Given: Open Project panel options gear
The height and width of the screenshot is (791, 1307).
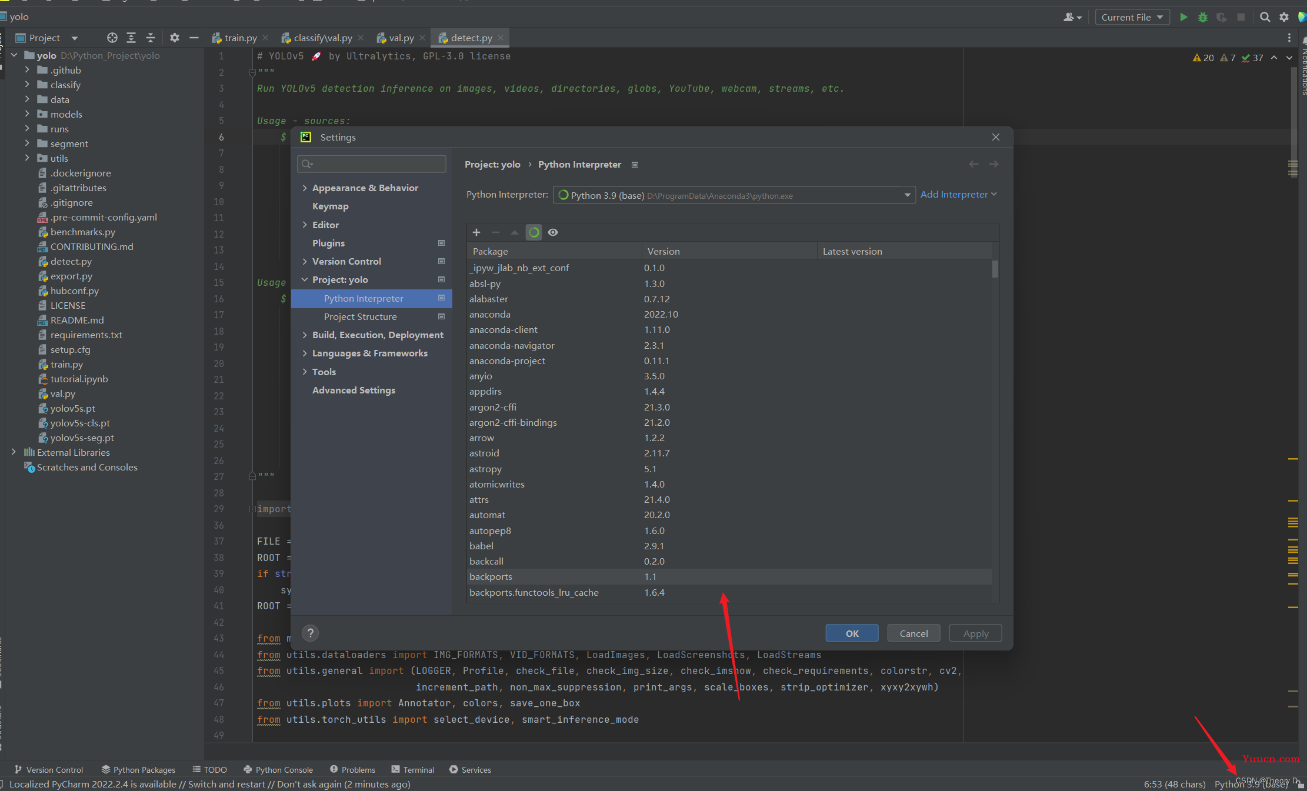Looking at the screenshot, I should click(x=174, y=38).
